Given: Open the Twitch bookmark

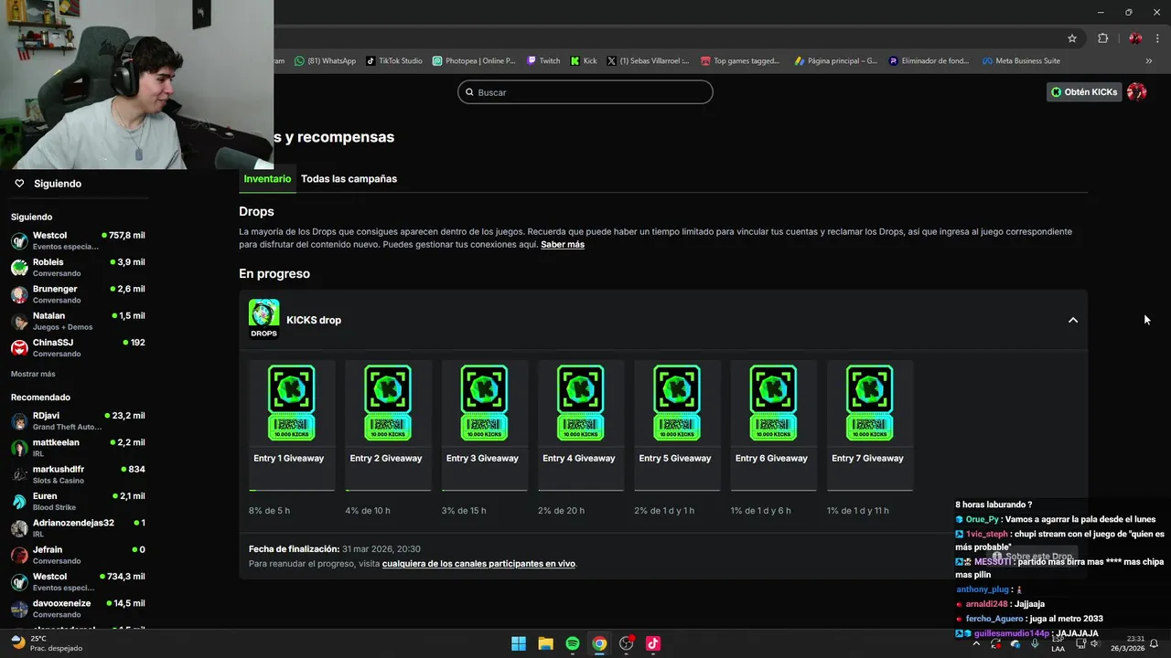Looking at the screenshot, I should pyautogui.click(x=543, y=61).
